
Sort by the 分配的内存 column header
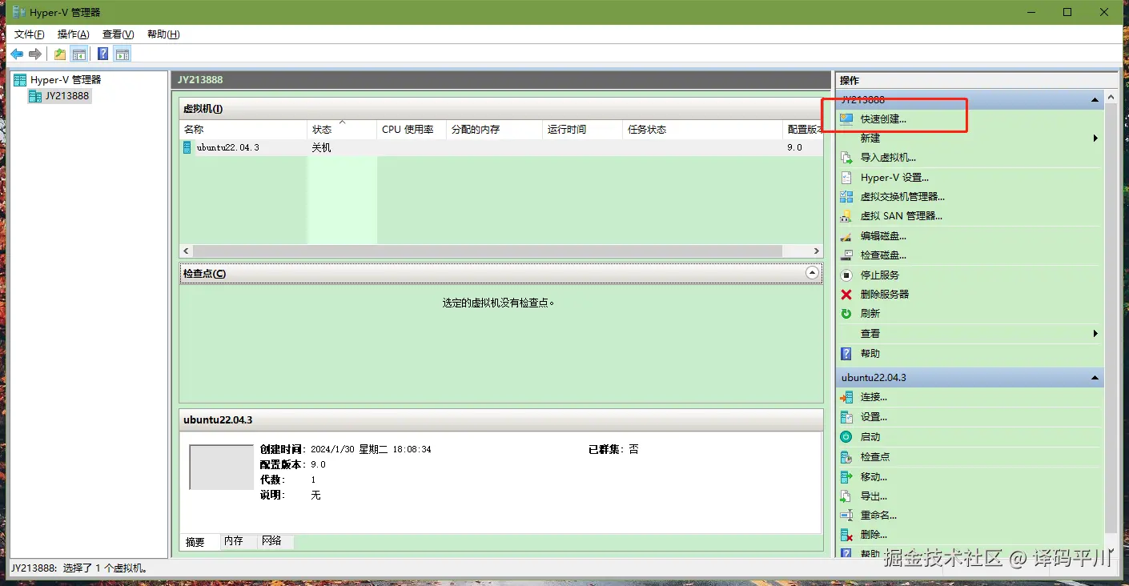494,129
